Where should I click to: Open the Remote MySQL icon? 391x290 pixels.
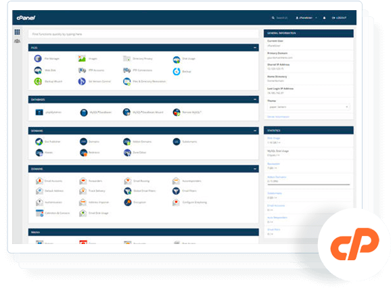tap(177, 112)
